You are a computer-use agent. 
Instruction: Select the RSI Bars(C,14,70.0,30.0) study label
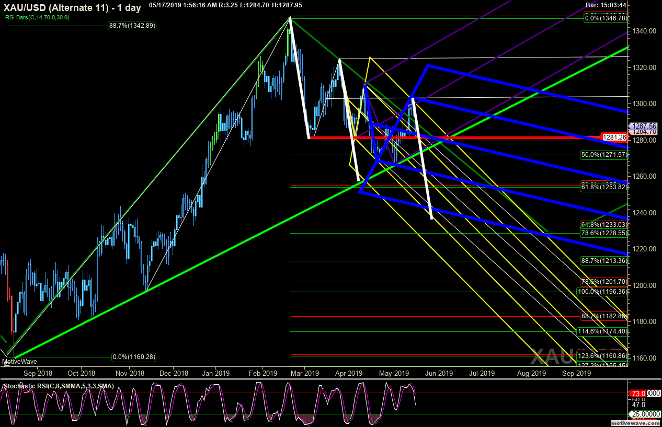37,17
